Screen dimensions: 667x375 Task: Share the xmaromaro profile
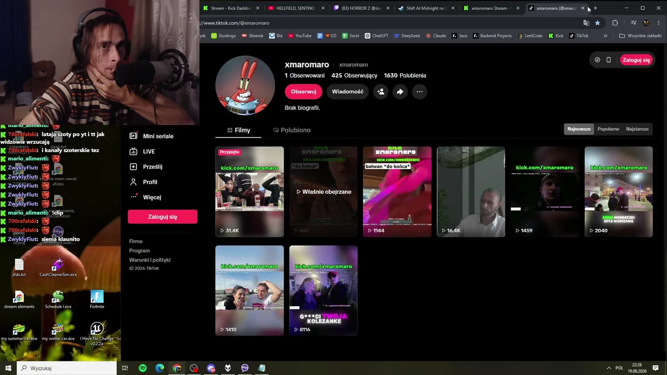(400, 92)
